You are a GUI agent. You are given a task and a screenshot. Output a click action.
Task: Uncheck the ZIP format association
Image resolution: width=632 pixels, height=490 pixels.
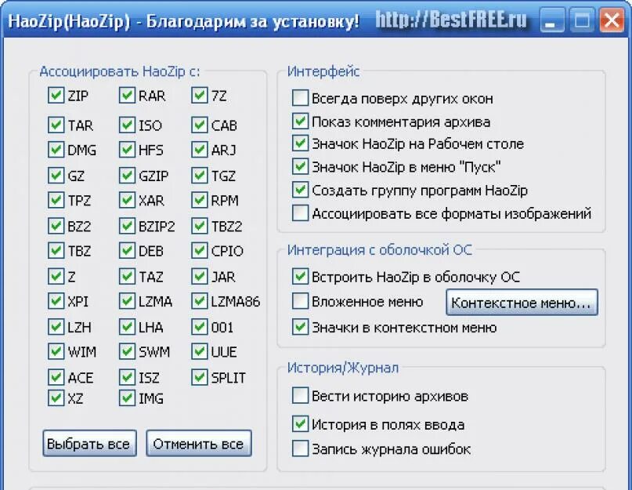pyautogui.click(x=56, y=96)
